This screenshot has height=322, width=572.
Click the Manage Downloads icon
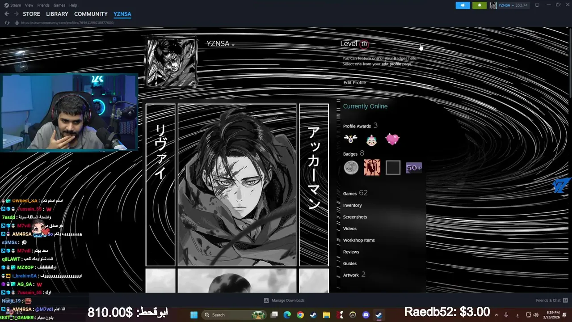266,301
